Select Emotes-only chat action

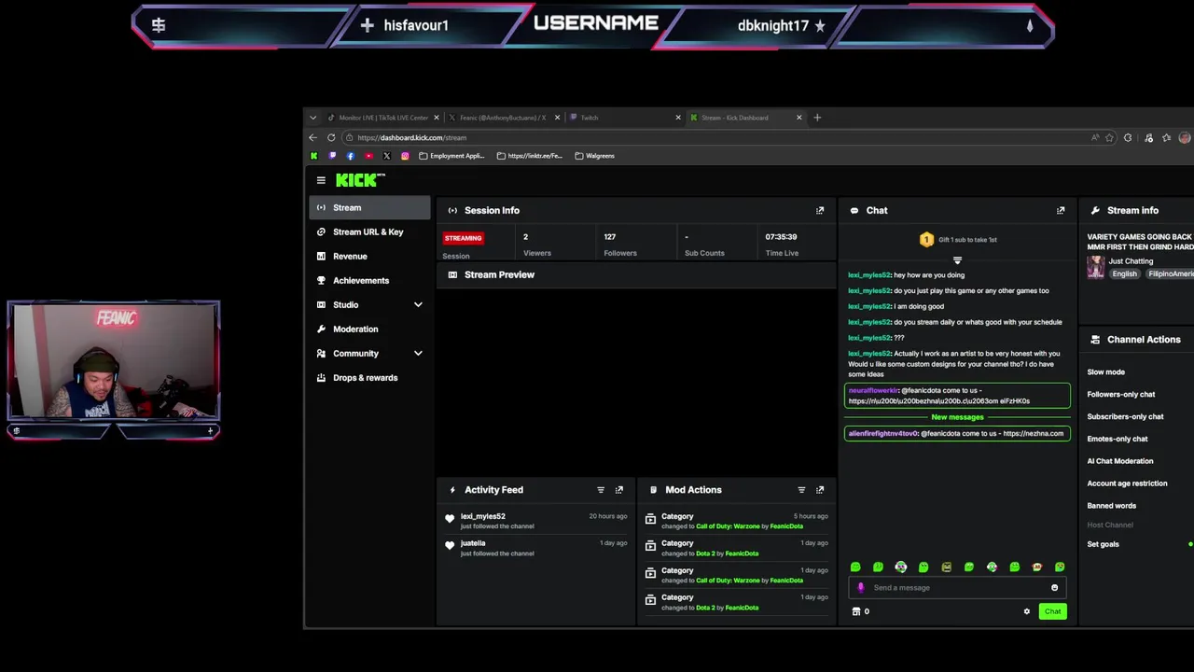pos(1117,440)
